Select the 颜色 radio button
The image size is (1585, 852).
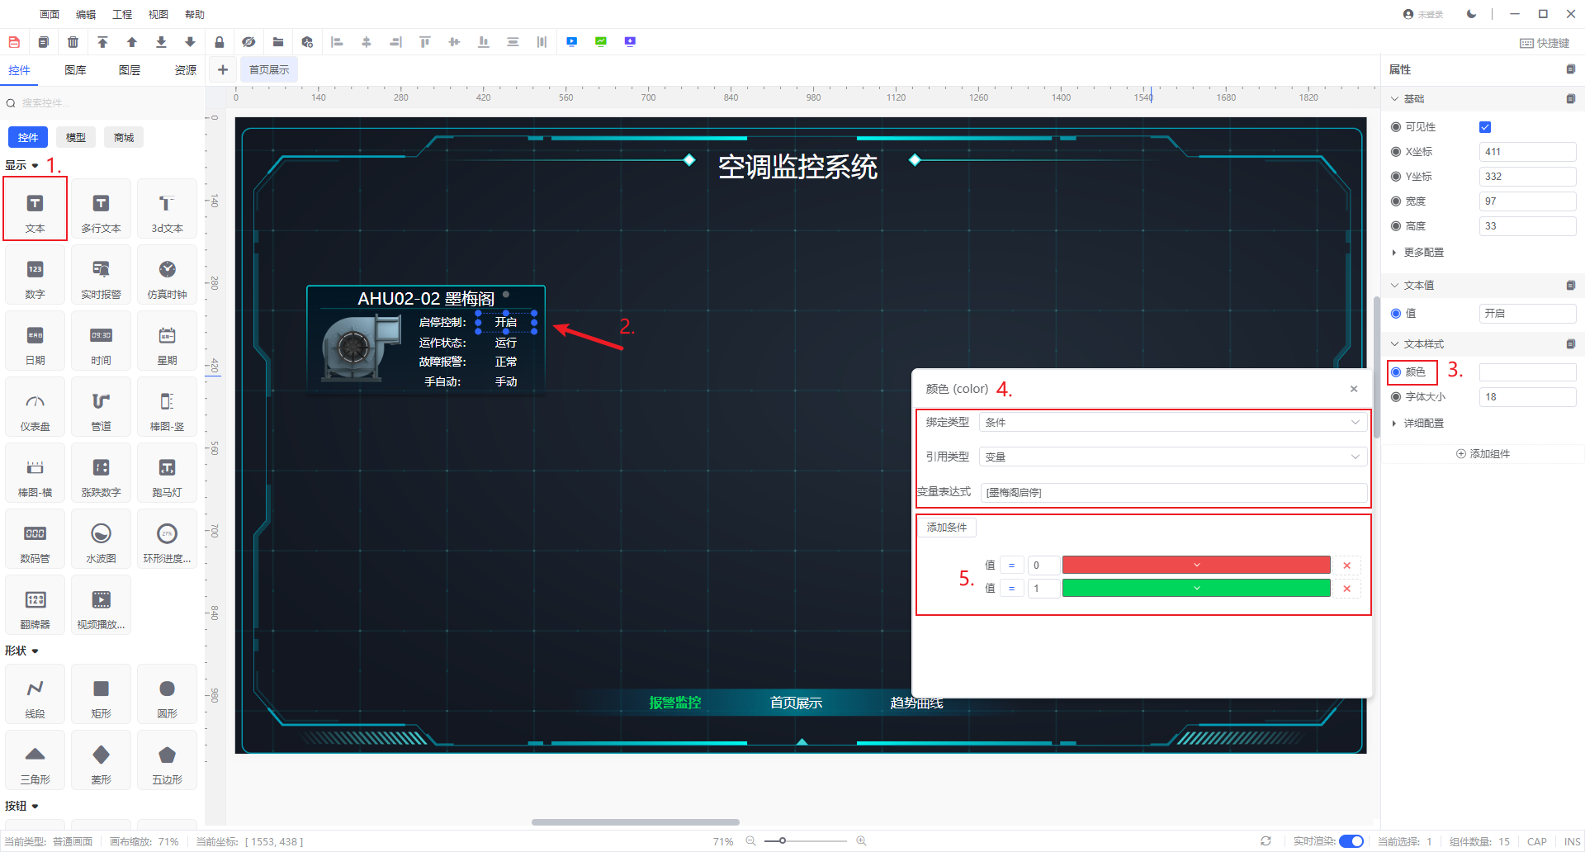pos(1396,372)
